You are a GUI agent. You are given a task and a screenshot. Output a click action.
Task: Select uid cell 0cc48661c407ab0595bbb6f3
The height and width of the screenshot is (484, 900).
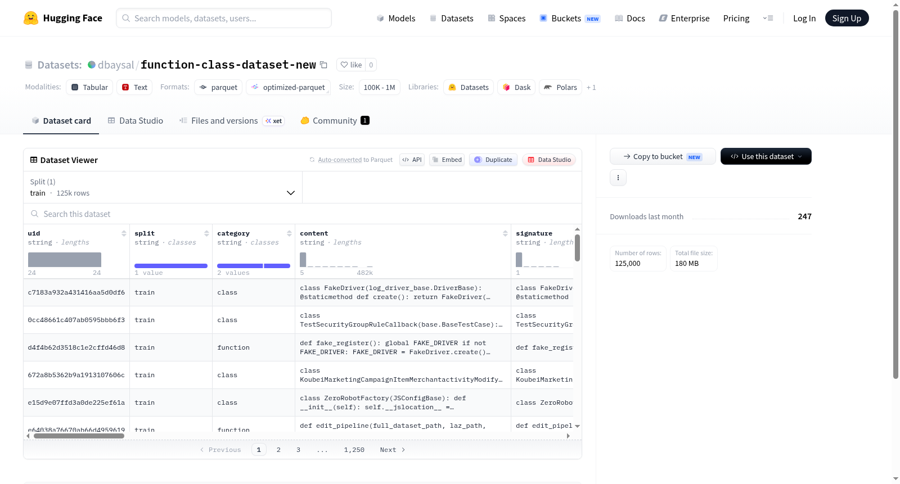coord(76,320)
